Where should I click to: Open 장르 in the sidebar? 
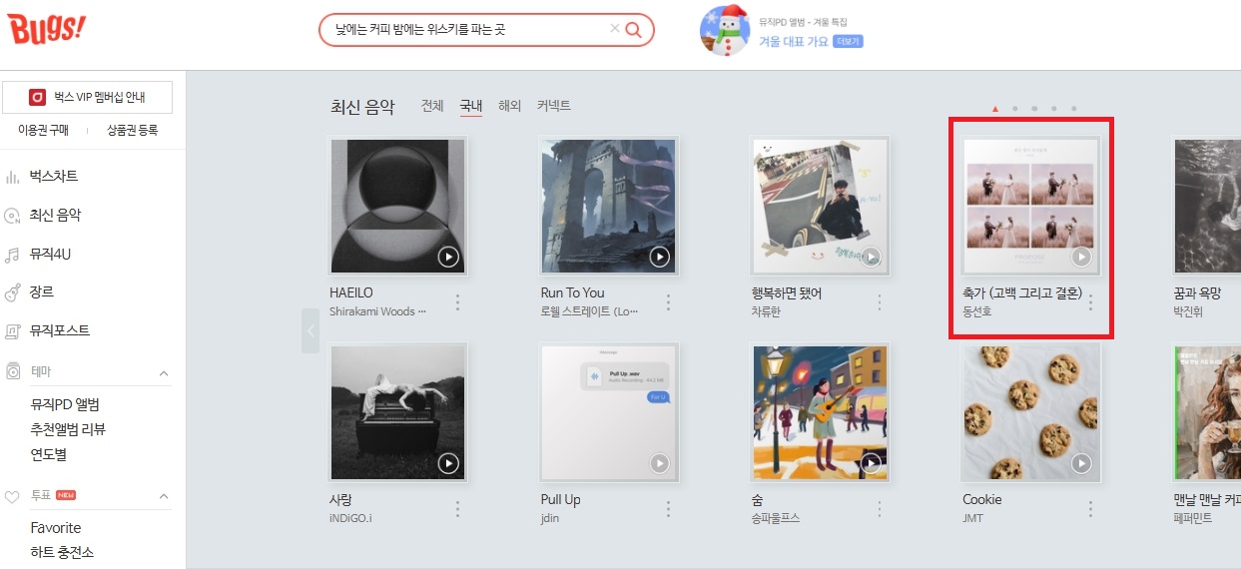click(x=42, y=292)
